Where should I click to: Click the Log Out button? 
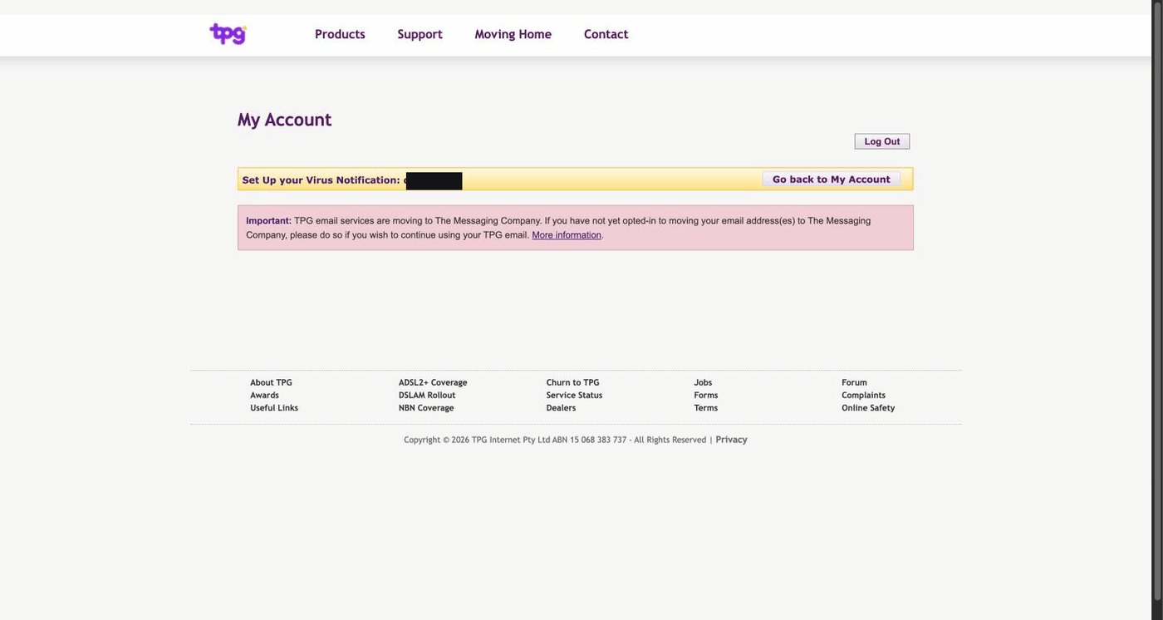[x=882, y=141]
